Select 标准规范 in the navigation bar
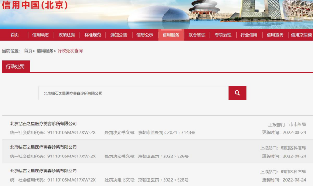Viewport: 313px width, 186px height. (x=93, y=35)
